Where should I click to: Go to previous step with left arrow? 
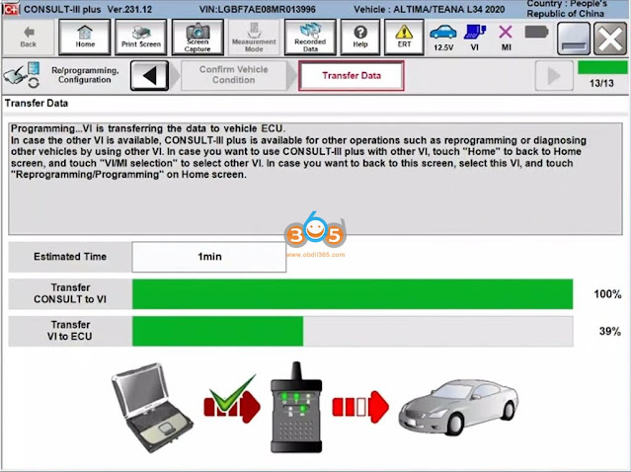(149, 75)
